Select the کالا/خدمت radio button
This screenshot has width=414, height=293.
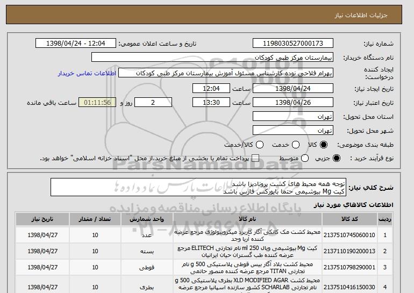click(260, 145)
